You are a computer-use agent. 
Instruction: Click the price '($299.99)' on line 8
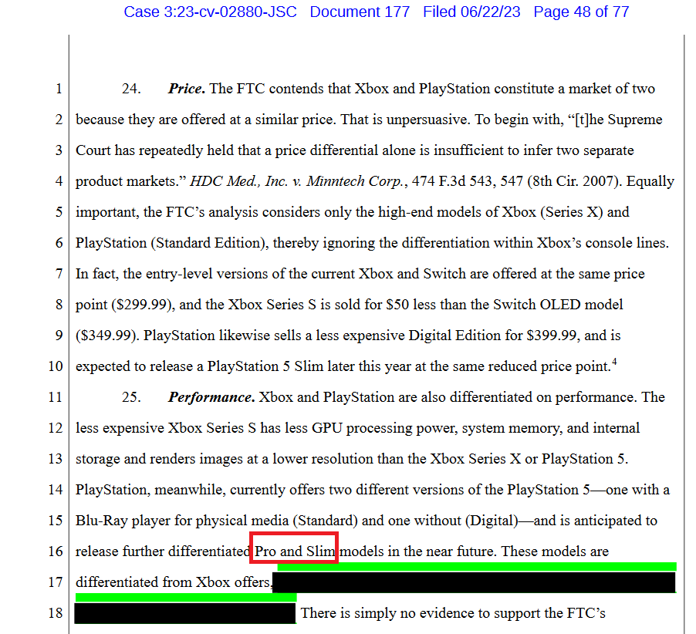142,305
